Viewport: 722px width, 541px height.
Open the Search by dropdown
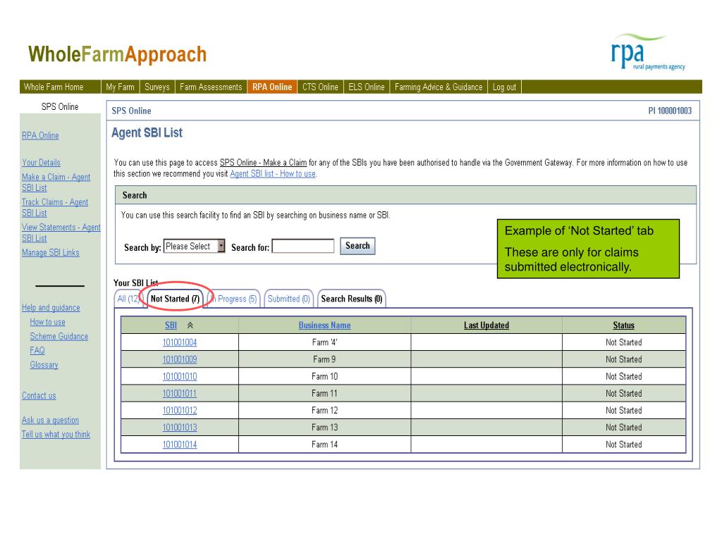pos(195,246)
